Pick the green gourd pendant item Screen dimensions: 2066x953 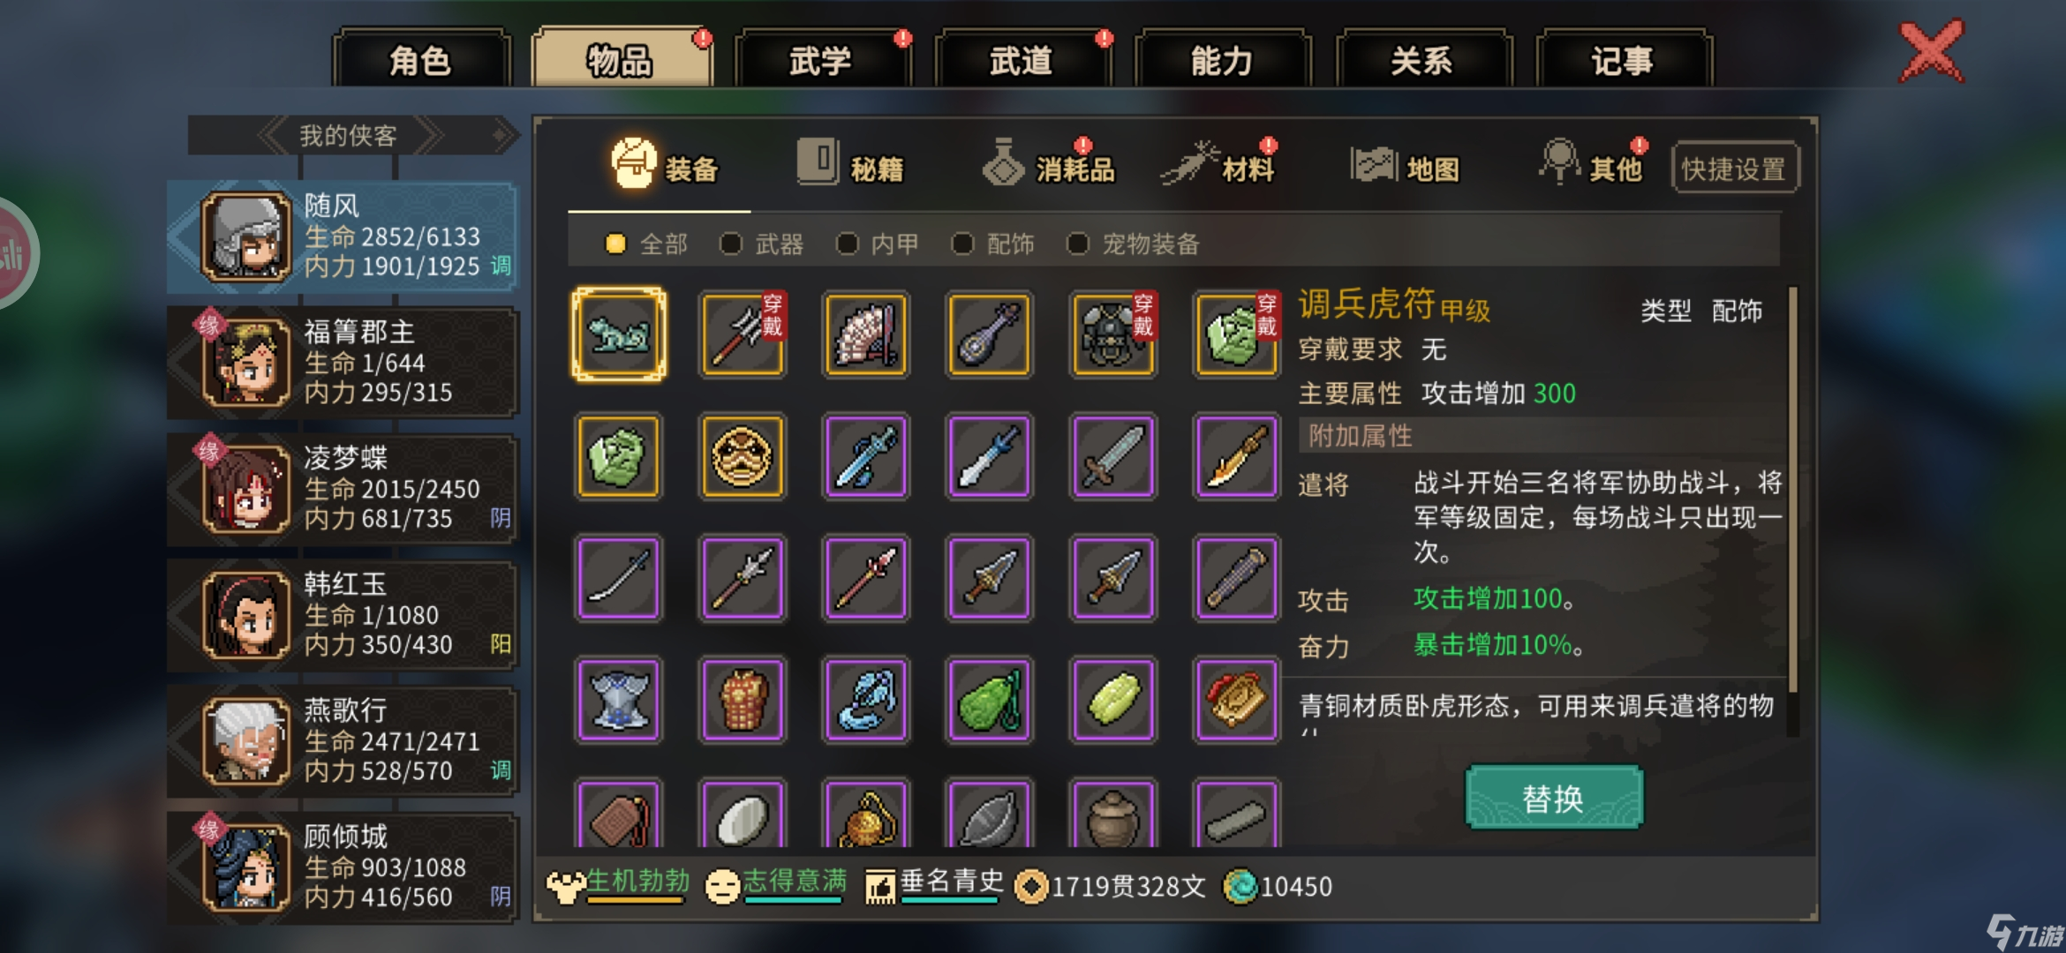pos(990,701)
